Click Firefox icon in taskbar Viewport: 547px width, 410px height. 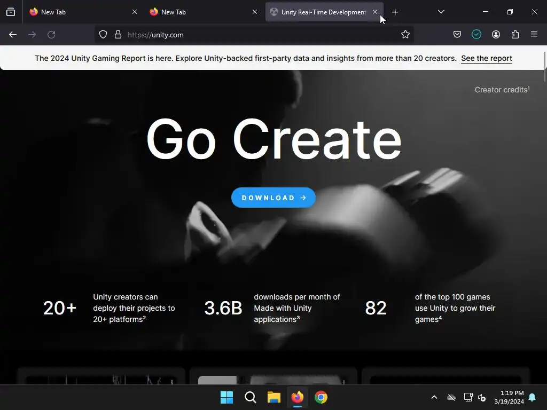coord(298,397)
